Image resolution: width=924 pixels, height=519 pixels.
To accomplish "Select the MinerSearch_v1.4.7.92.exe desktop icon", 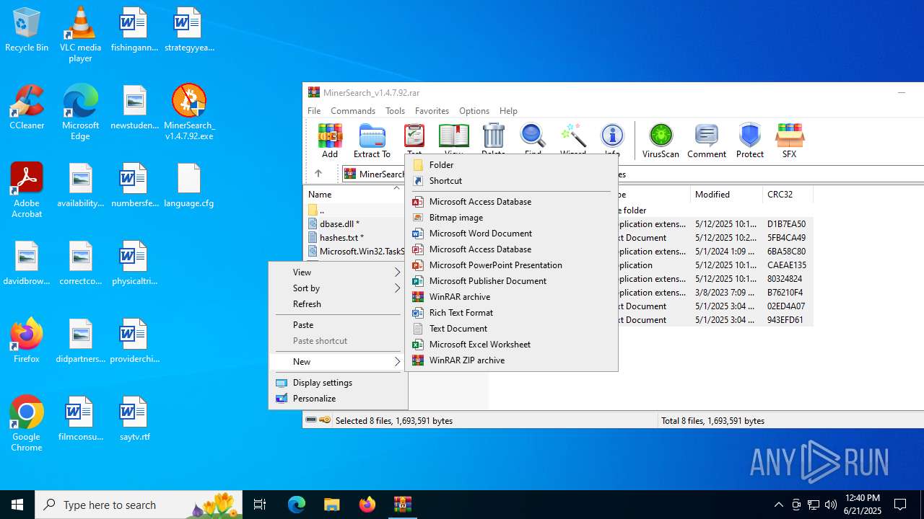I will 189,112.
